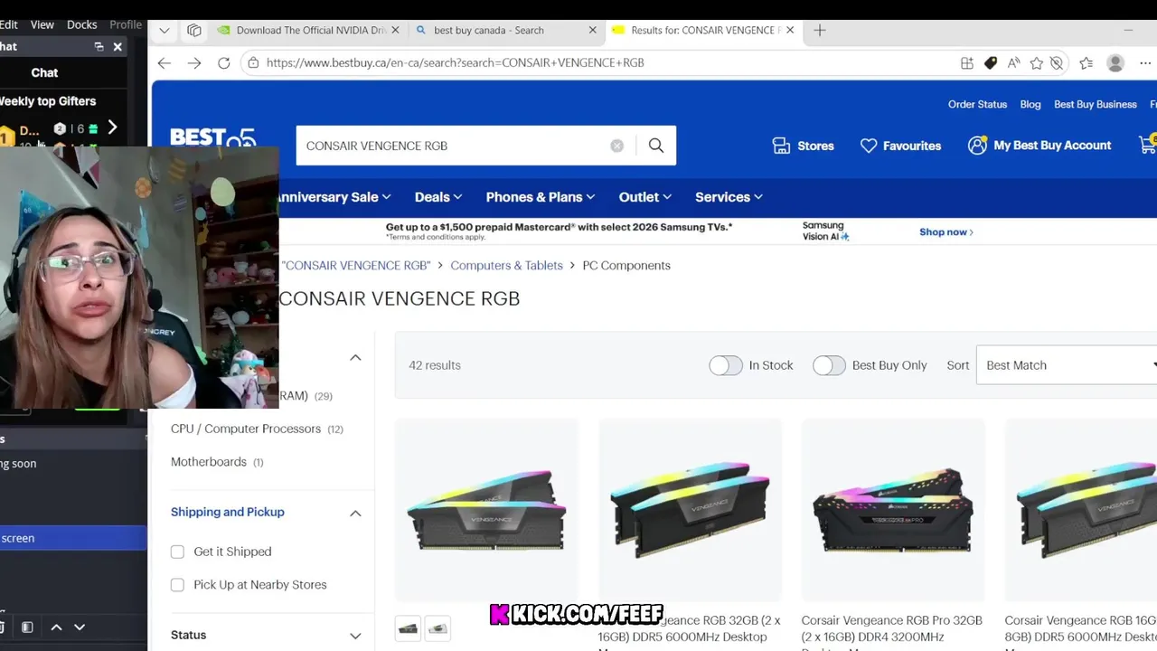Screen dimensions: 1157x651
Task: Activate Read aloud icon in address bar
Action: pos(1014,63)
